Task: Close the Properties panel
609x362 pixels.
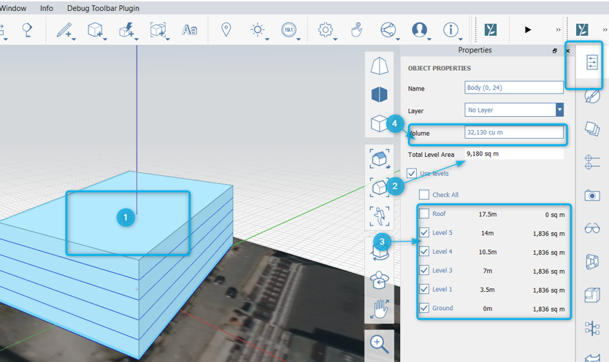Action: [568, 51]
